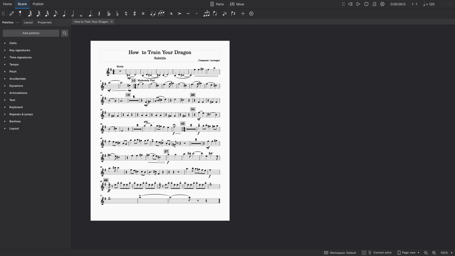The height and width of the screenshot is (256, 455).
Task: Insert a rest using the rest icon
Action: click(x=99, y=14)
